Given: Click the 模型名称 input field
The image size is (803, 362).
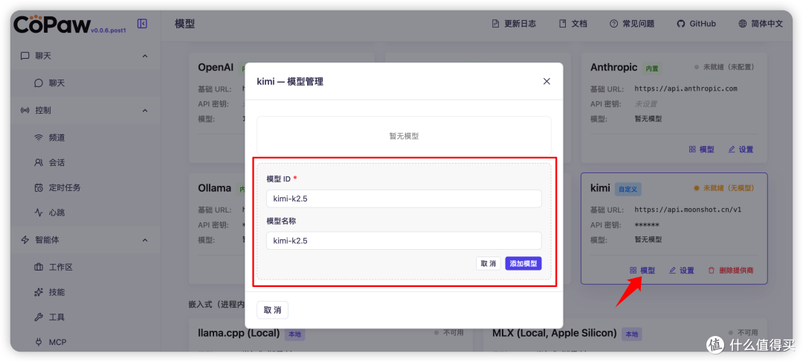Looking at the screenshot, I should click(404, 241).
